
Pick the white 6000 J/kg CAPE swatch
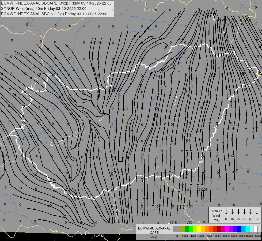pyautogui.click(x=255, y=229)
